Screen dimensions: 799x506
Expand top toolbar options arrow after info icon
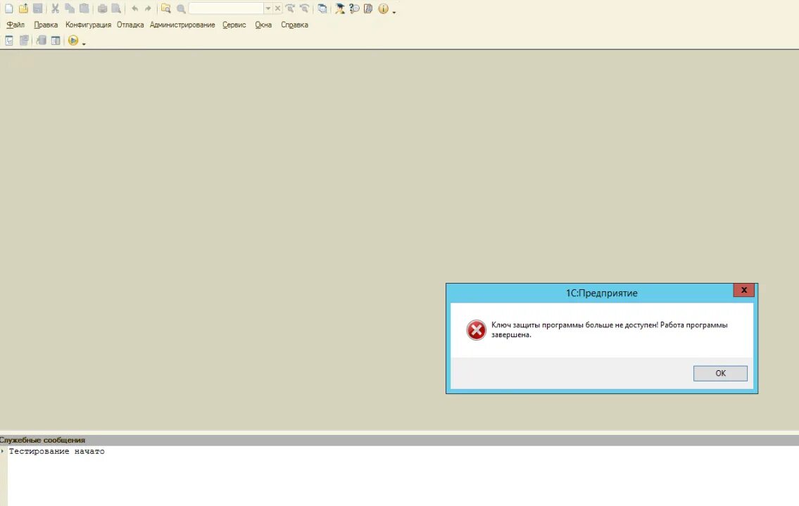(x=394, y=11)
